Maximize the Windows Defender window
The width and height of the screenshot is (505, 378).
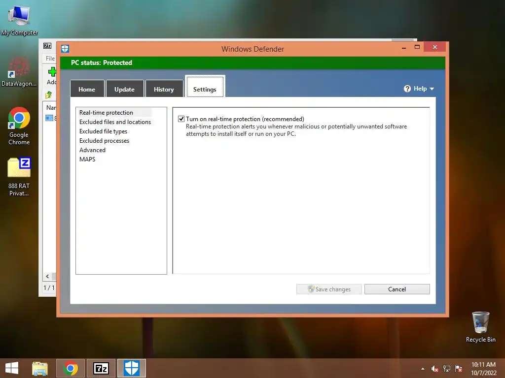click(417, 47)
